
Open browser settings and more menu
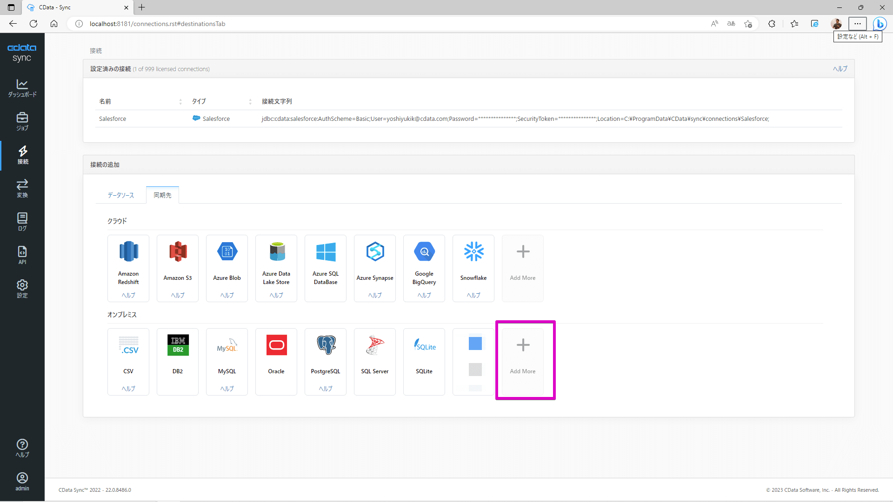tap(857, 24)
